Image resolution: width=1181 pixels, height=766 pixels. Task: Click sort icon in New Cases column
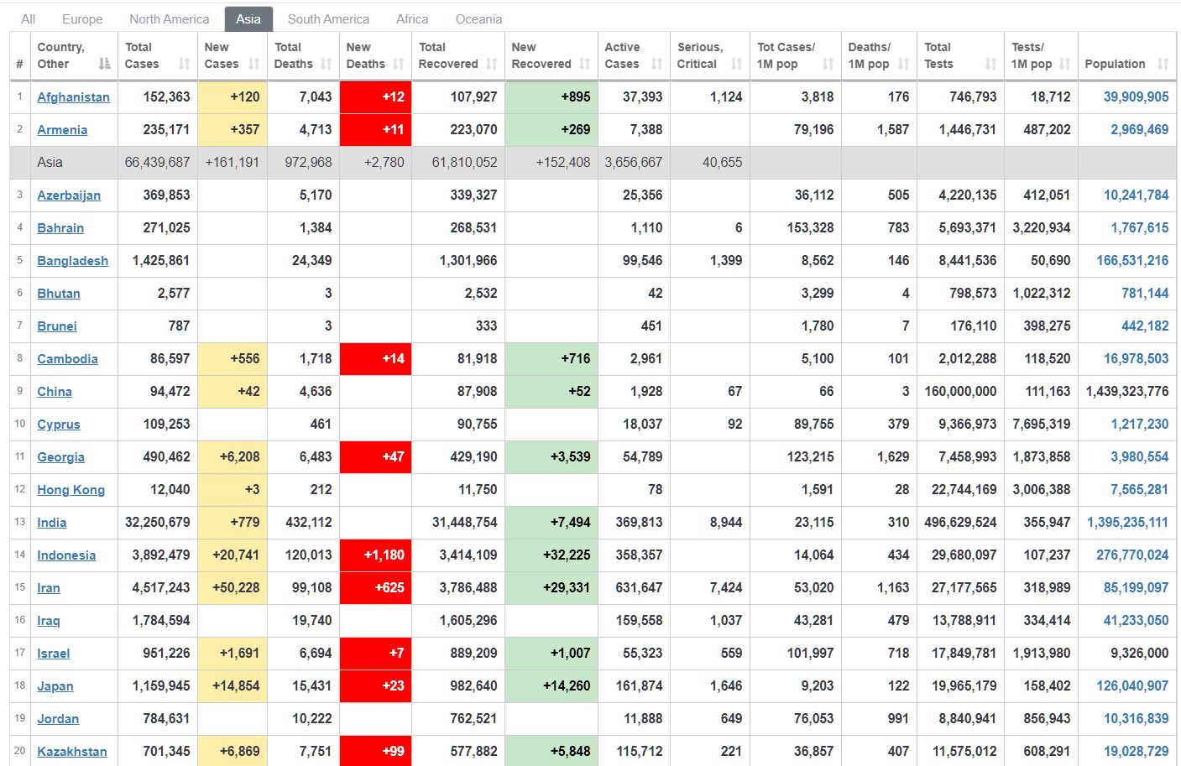pyautogui.click(x=253, y=64)
